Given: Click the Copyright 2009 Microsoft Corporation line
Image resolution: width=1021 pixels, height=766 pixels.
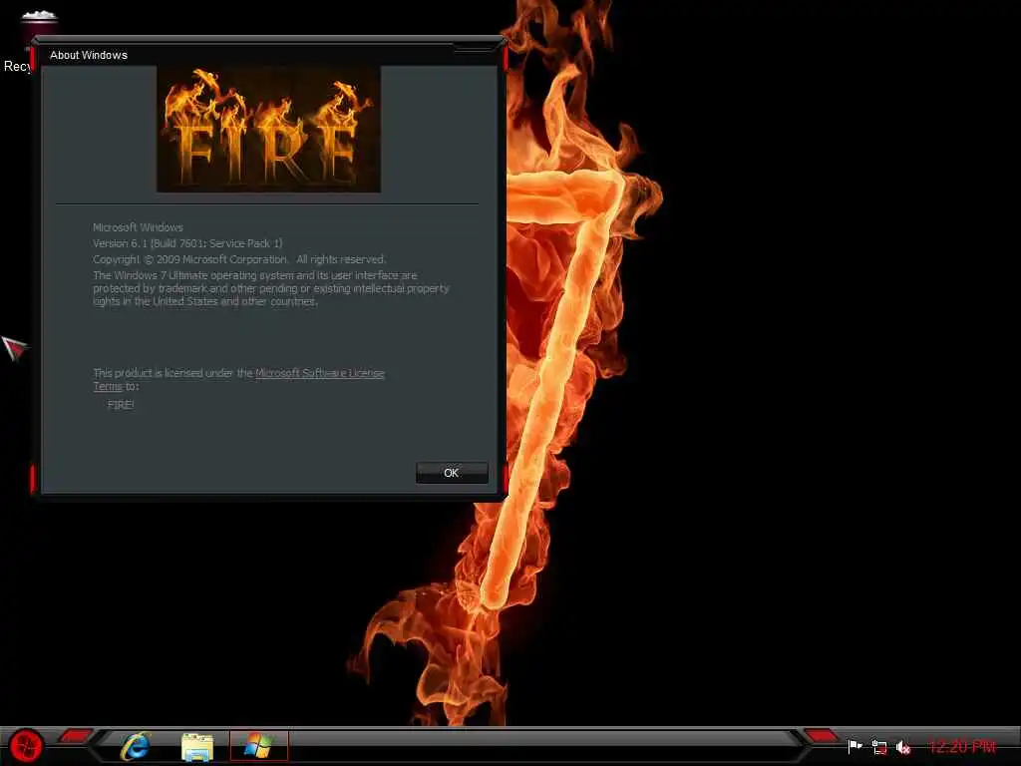Looking at the screenshot, I should coord(239,259).
